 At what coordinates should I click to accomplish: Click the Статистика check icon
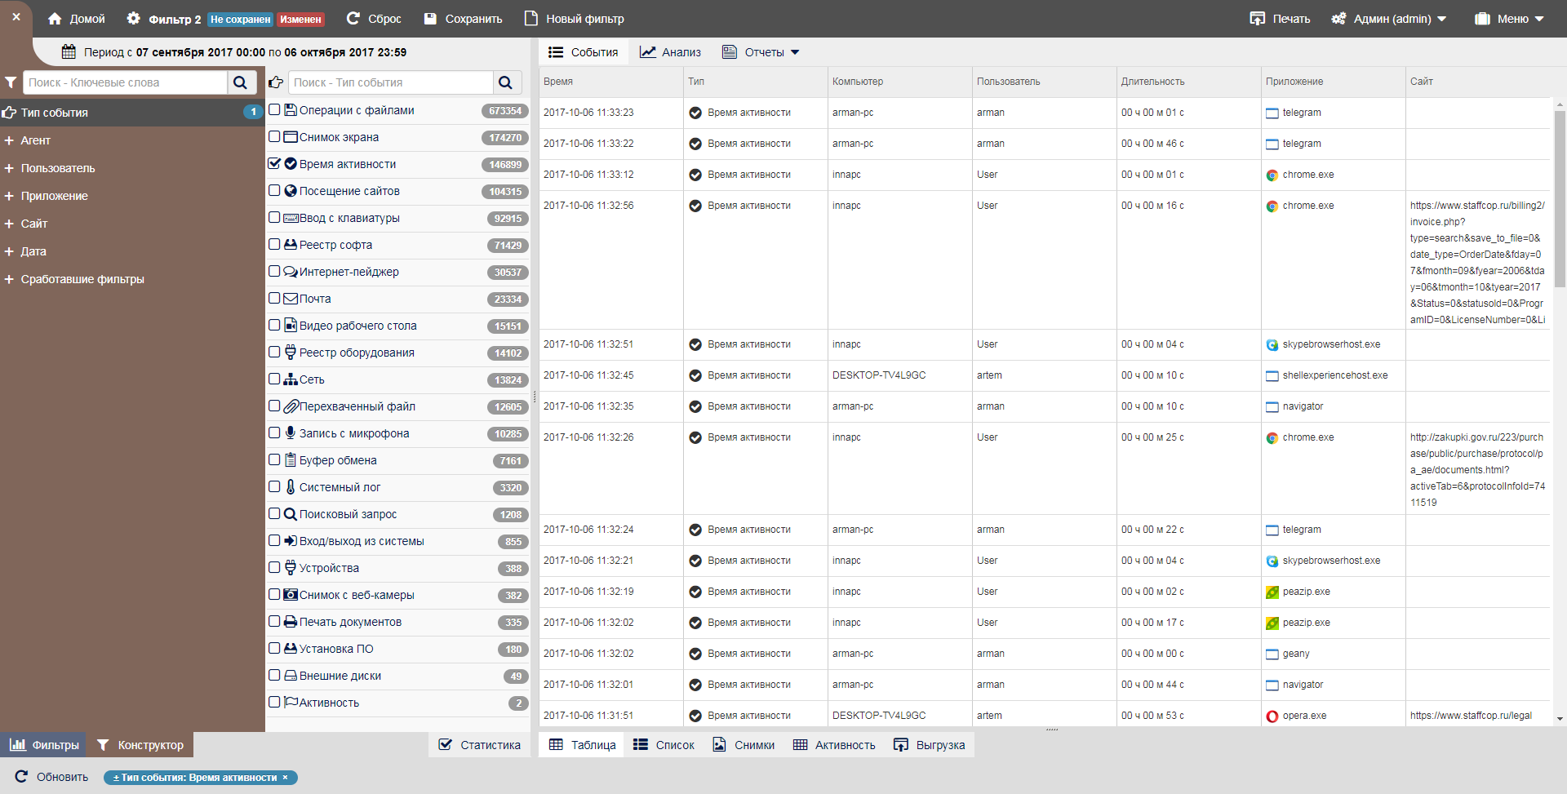(446, 745)
